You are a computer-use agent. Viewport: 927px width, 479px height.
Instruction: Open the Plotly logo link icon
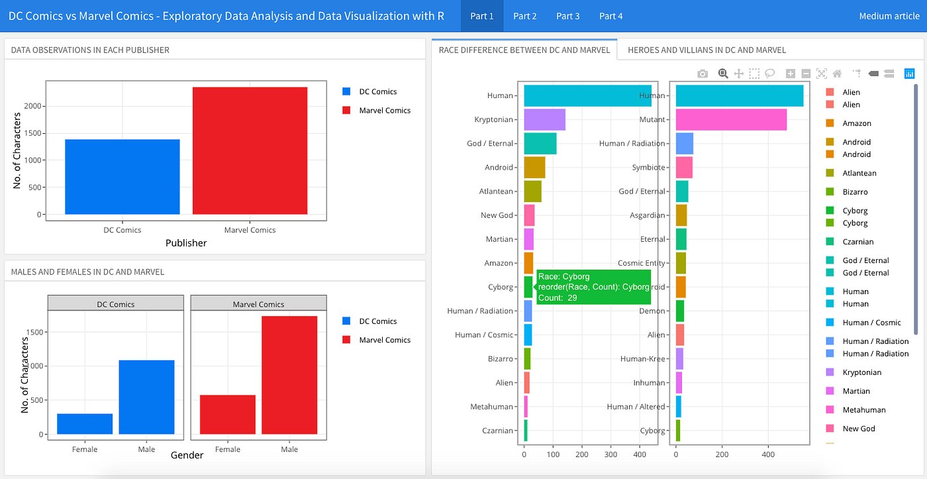tap(909, 74)
